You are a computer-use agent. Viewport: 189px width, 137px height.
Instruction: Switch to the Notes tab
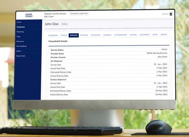(155, 35)
